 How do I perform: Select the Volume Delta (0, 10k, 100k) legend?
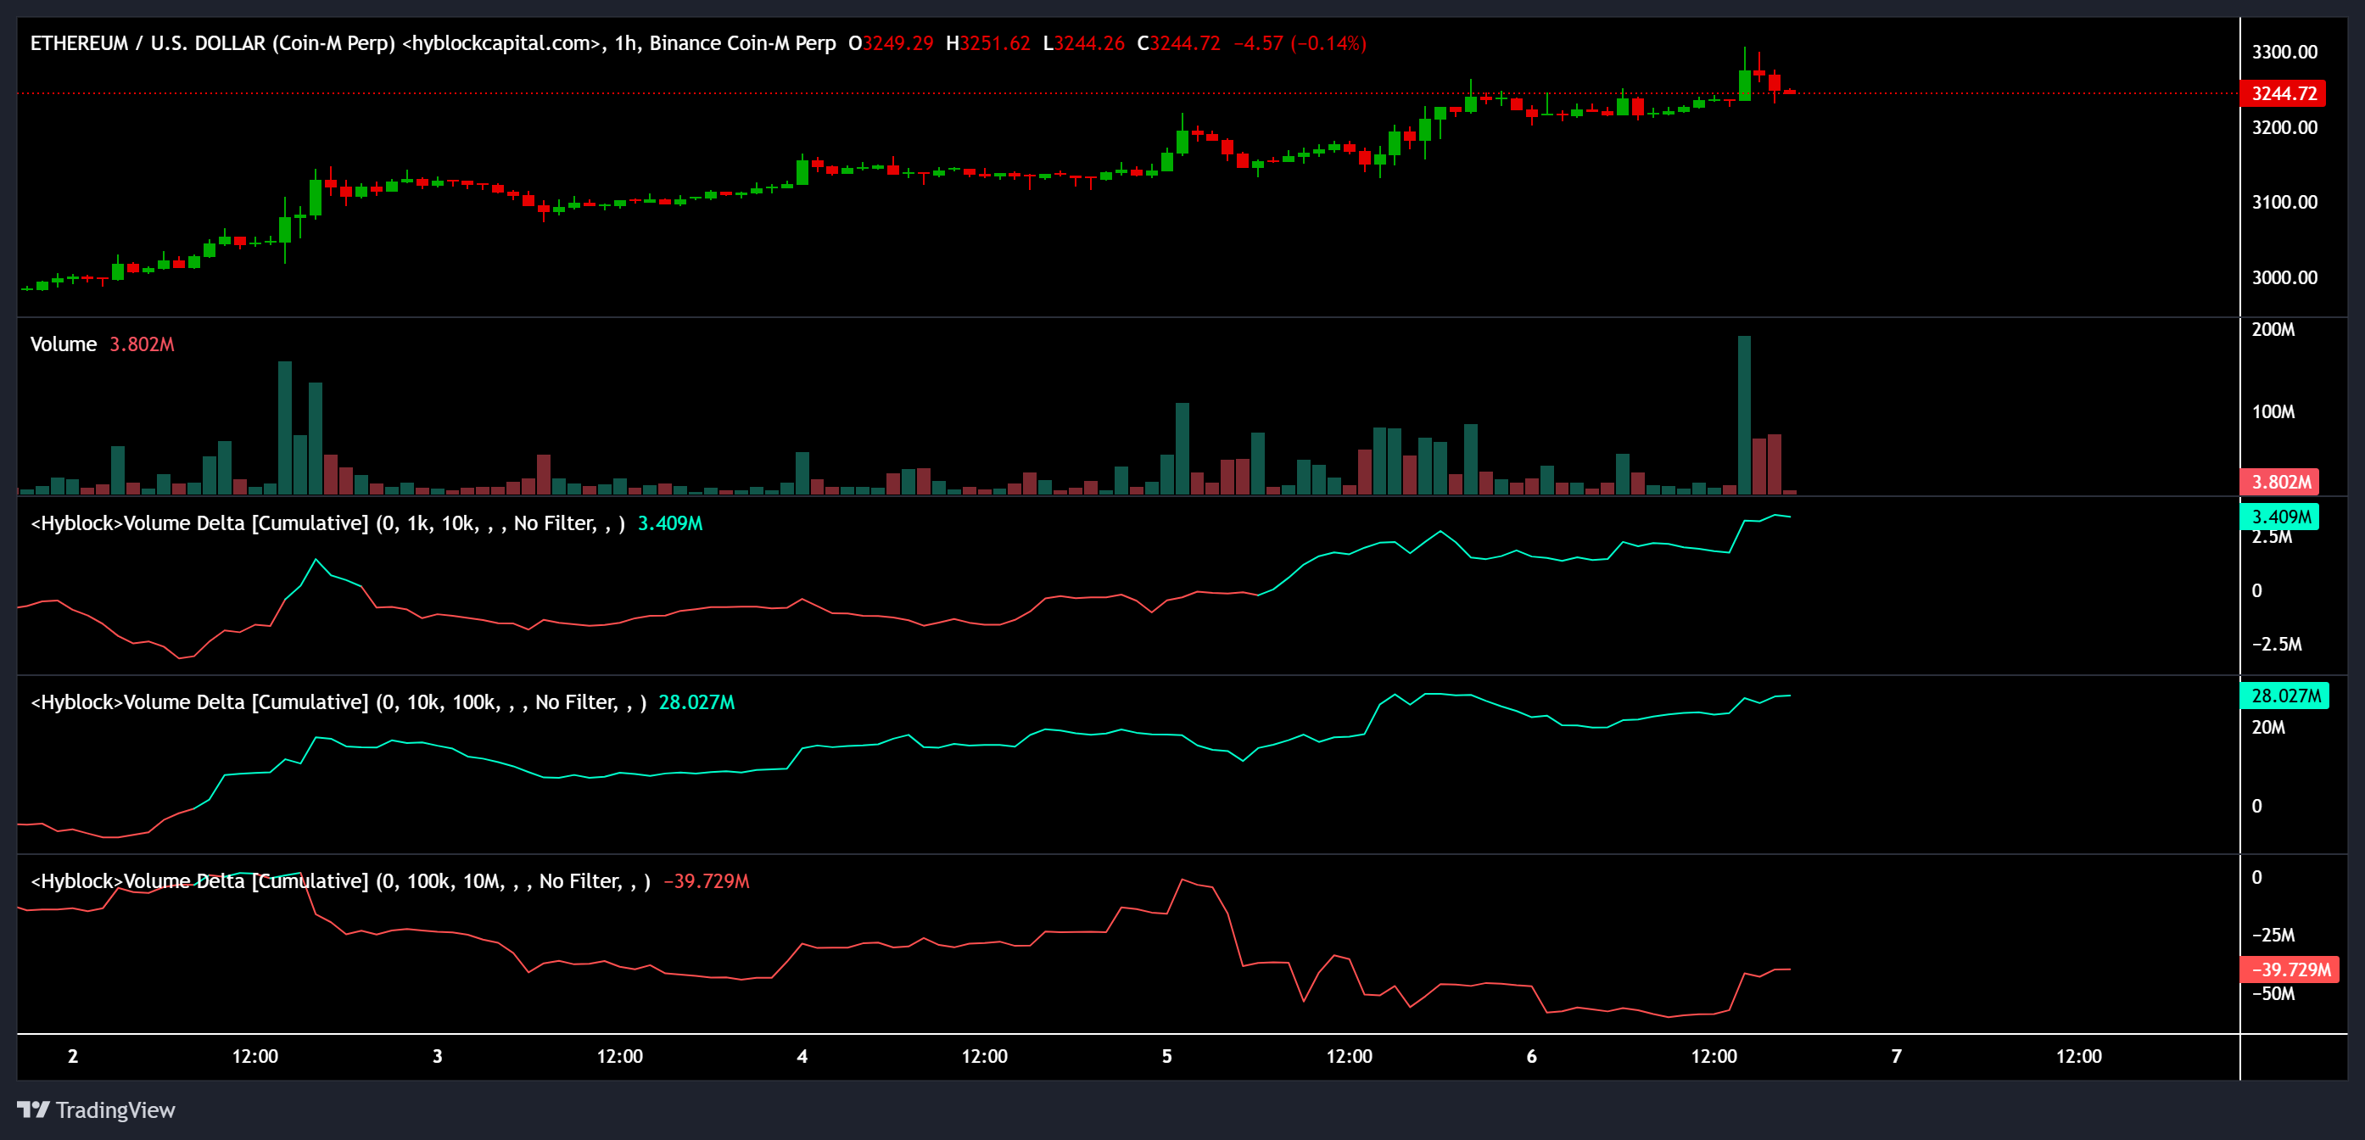(x=335, y=701)
